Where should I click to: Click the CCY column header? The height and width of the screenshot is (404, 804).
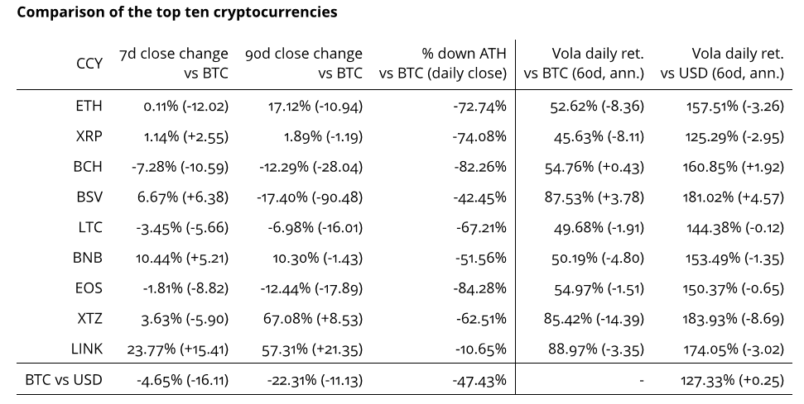click(89, 64)
